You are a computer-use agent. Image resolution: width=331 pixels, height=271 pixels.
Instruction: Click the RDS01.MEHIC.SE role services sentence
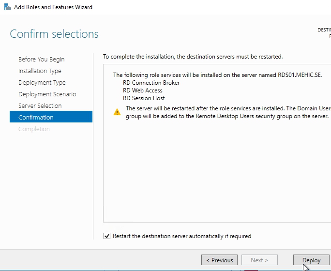[217, 75]
